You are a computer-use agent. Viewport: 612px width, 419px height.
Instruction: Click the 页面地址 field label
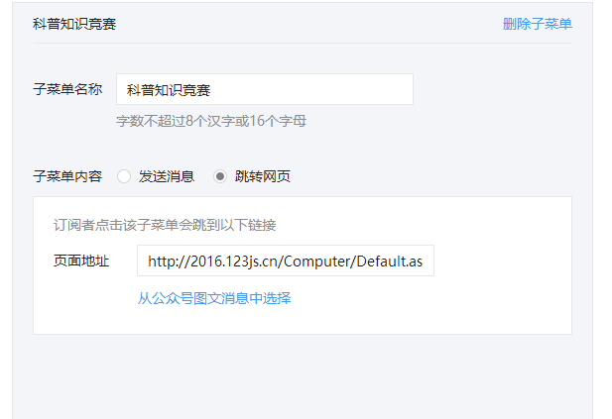[x=81, y=261]
